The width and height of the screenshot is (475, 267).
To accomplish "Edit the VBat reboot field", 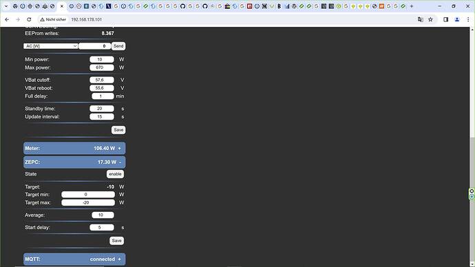I will 102,88.
